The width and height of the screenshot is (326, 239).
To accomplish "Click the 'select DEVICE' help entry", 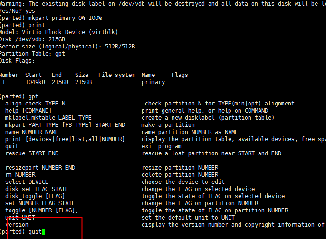I will pyautogui.click(x=27, y=182).
